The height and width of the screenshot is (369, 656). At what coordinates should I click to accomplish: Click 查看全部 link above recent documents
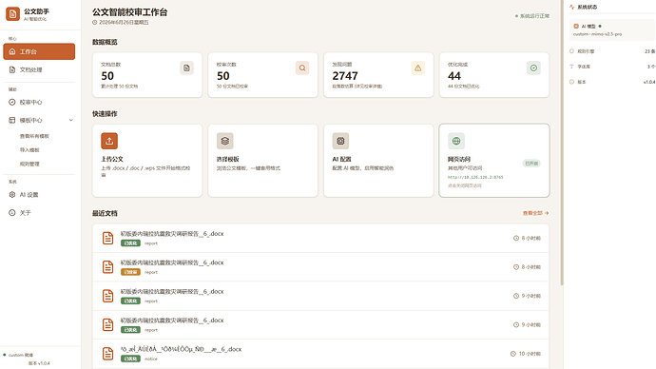pos(535,213)
